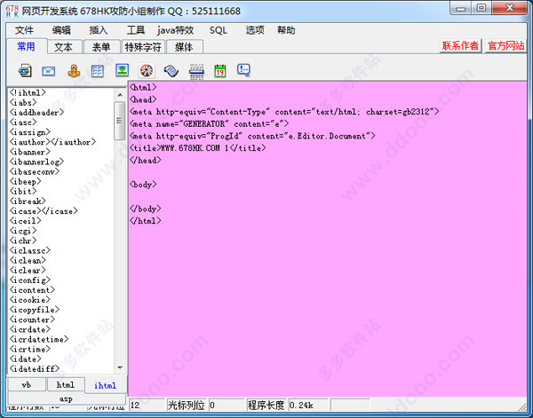Open the 选项 menu
Viewport: 533px width, 418px height.
coord(255,30)
